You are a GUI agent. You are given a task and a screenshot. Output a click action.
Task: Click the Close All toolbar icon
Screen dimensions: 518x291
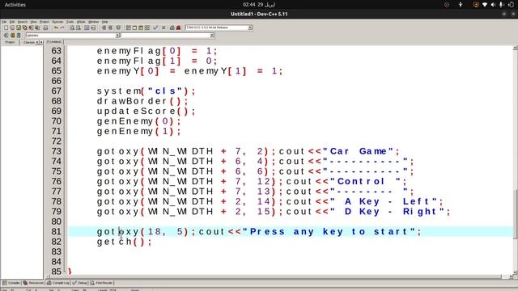(x=37, y=27)
